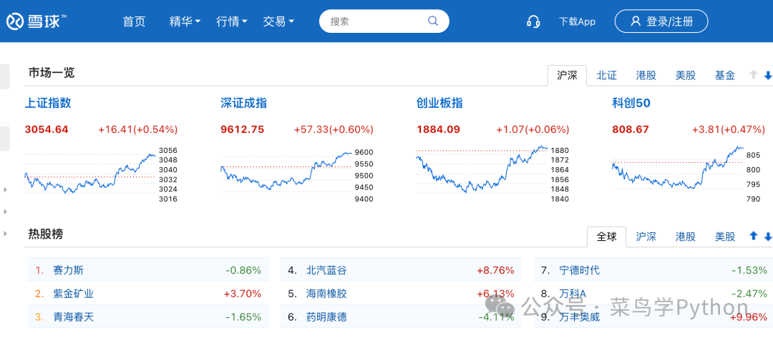
Task: Open hot stock 万丰奥威
Action: pos(580,317)
